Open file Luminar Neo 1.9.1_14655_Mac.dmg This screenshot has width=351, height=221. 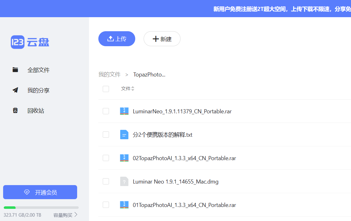[176, 182]
